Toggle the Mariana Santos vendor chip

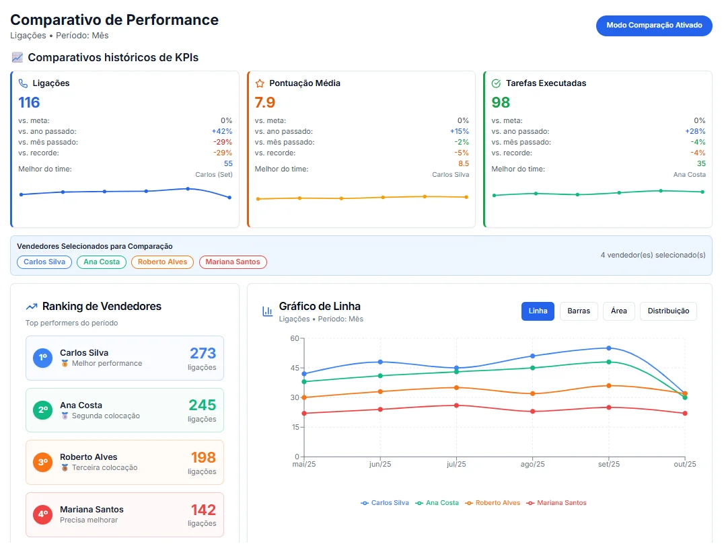pos(233,262)
